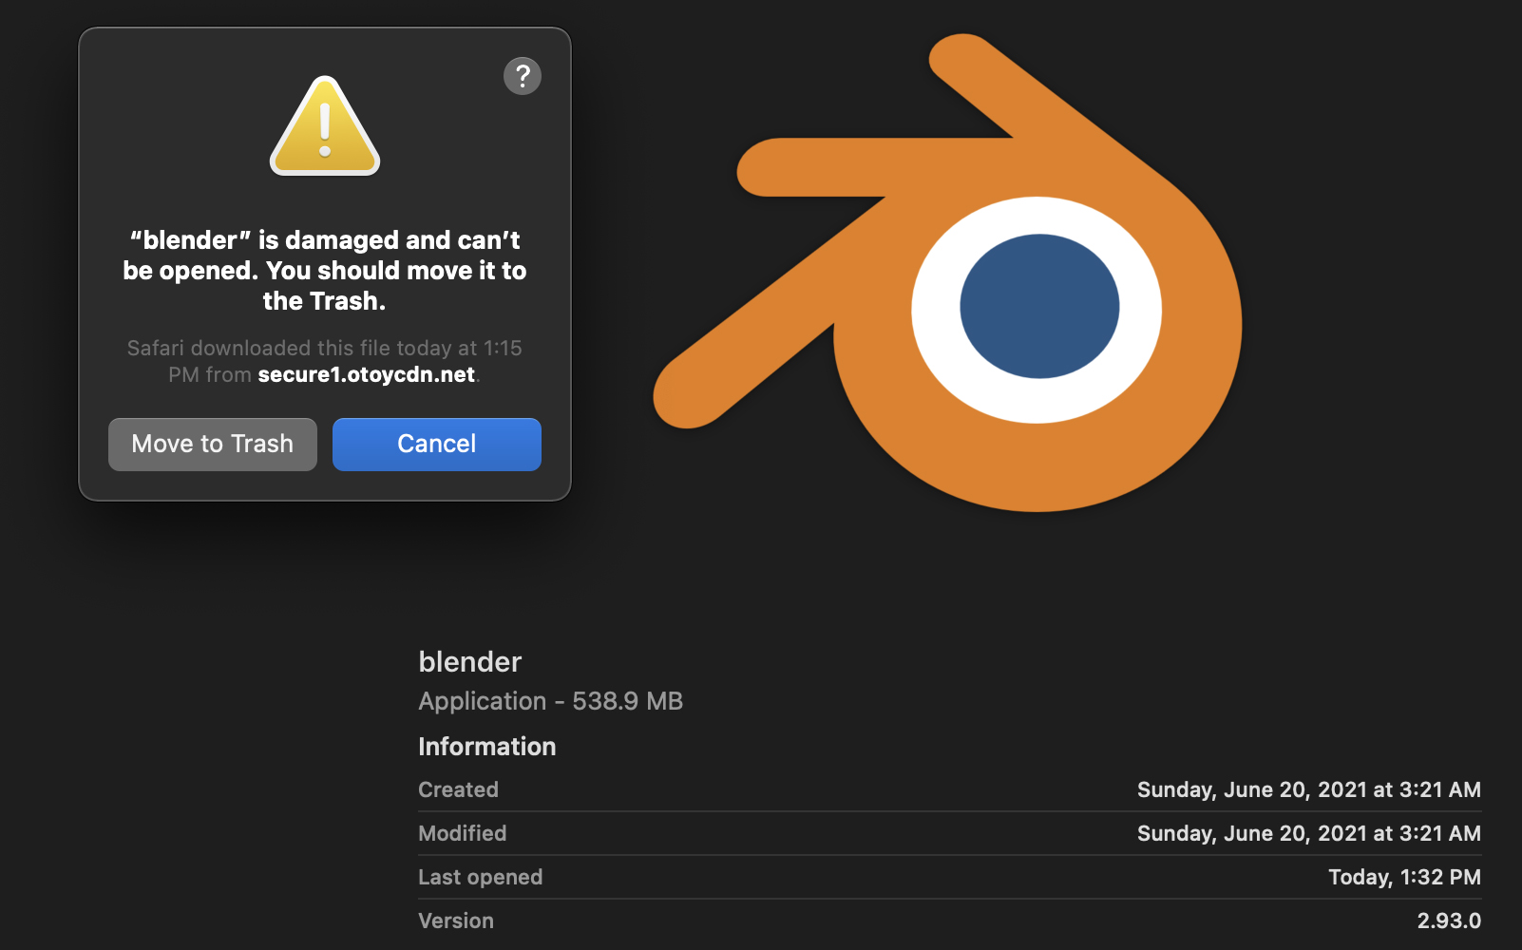Screen dimensions: 1522x950
Task: Click the "blender is damaged" alert headline
Action: tap(325, 271)
